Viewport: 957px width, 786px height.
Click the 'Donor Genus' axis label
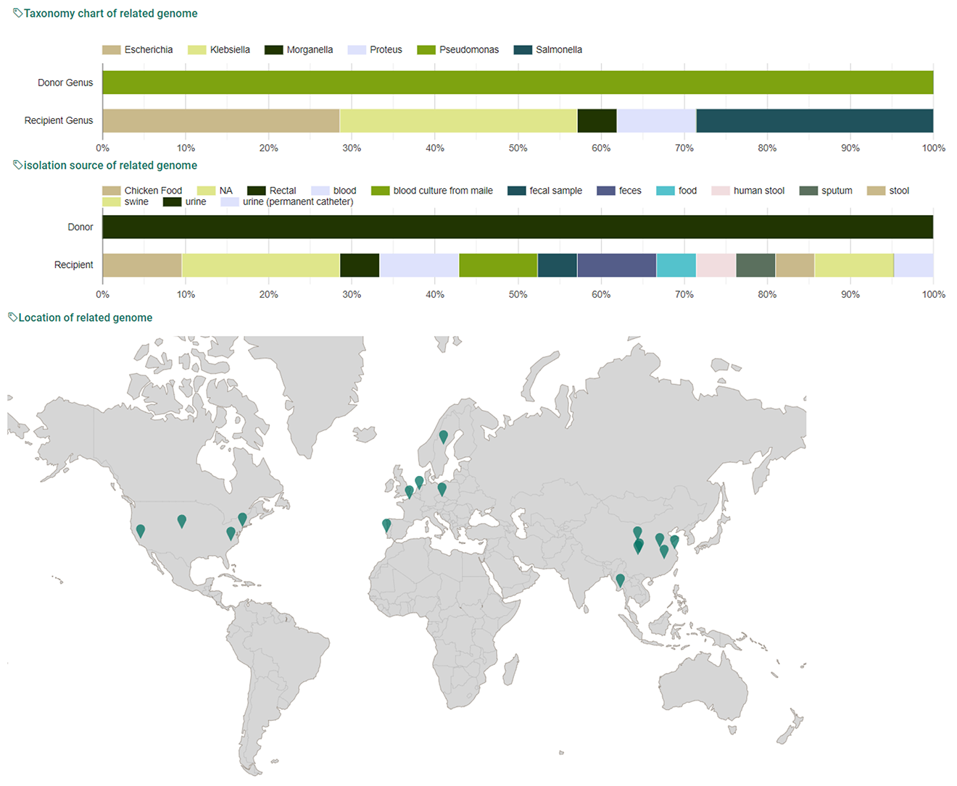(65, 83)
